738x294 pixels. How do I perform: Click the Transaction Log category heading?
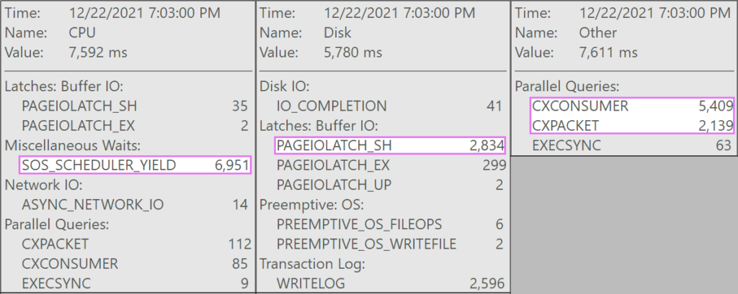click(x=312, y=264)
